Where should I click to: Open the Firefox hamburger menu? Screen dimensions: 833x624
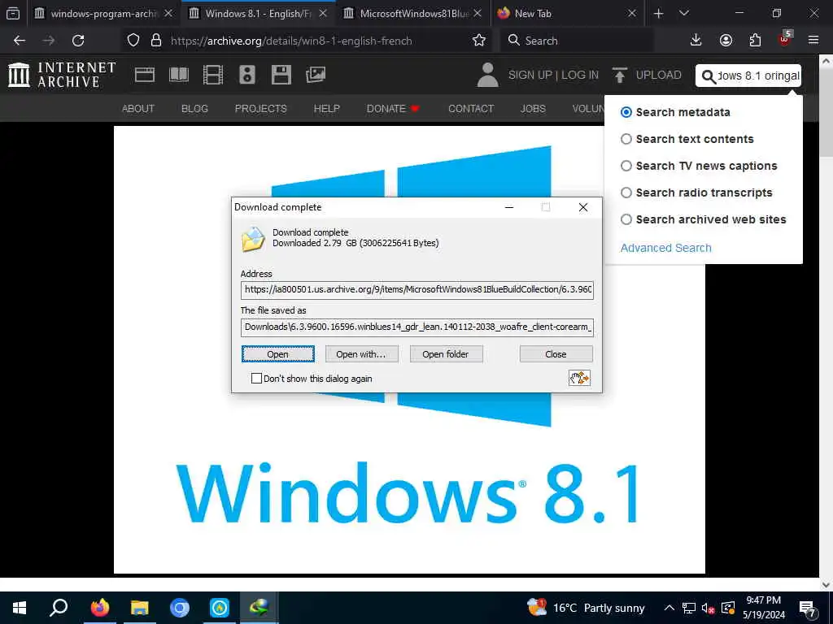[813, 41]
